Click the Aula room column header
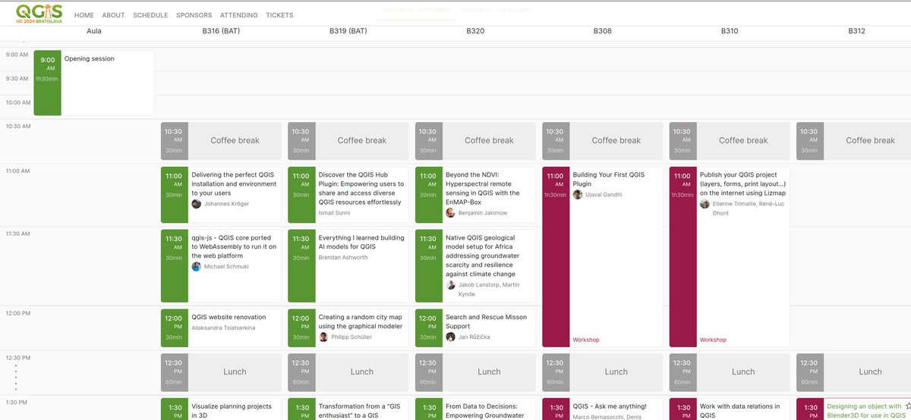This screenshot has height=420, width=911. [x=94, y=31]
